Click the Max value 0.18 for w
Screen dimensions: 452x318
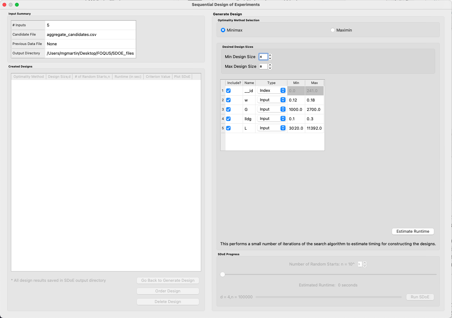click(x=314, y=100)
